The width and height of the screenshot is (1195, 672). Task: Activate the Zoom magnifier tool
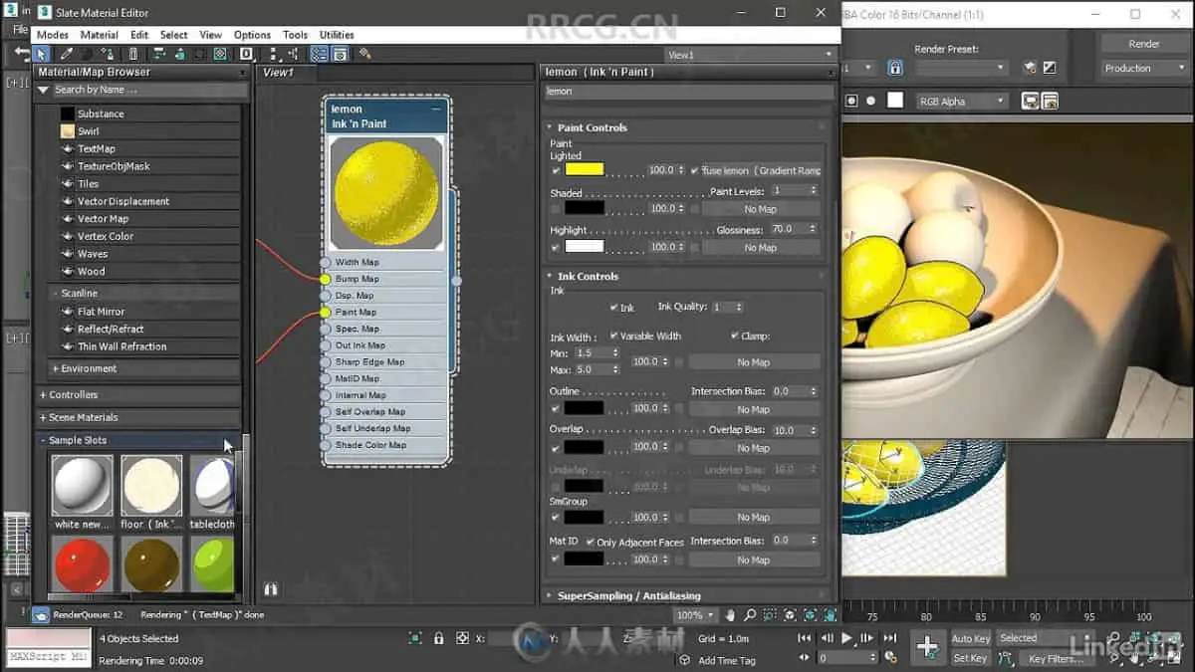[750, 615]
